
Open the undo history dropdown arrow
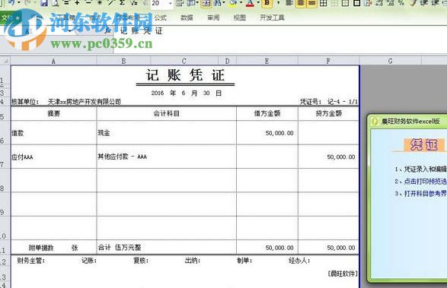[x=19, y=3]
